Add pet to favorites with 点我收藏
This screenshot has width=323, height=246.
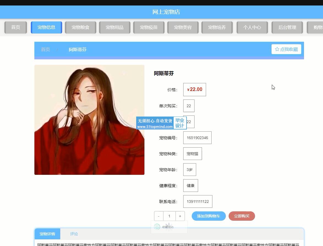[286, 49]
